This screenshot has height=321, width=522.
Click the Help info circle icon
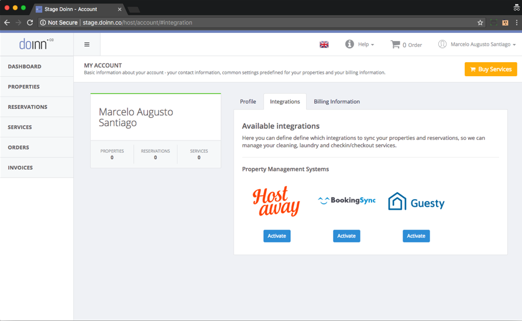pos(349,44)
